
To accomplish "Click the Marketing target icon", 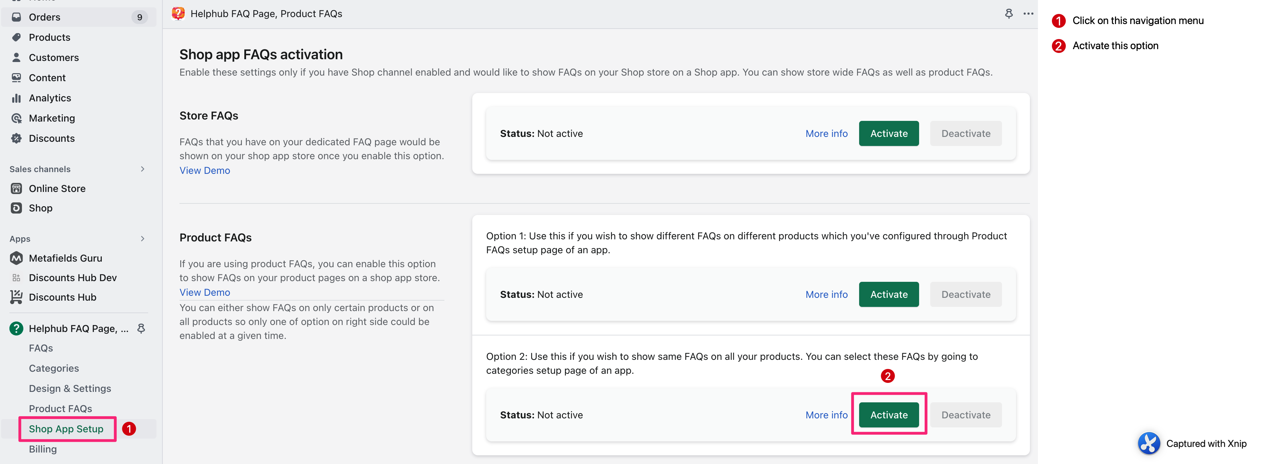I will [16, 118].
